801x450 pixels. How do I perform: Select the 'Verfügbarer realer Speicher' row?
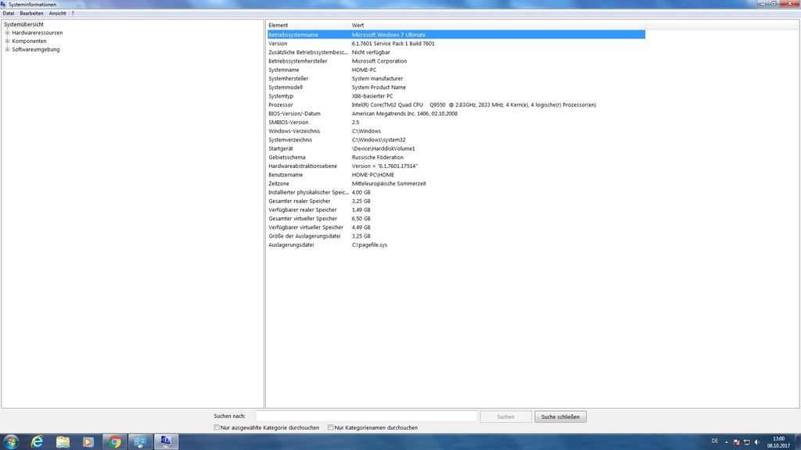coord(456,209)
